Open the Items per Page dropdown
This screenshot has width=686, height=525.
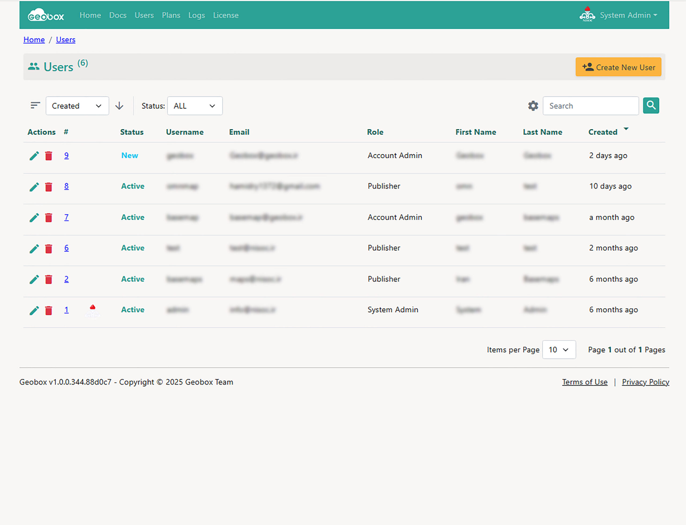point(559,350)
